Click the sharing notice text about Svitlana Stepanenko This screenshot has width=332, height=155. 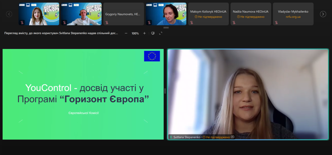pos(61,33)
